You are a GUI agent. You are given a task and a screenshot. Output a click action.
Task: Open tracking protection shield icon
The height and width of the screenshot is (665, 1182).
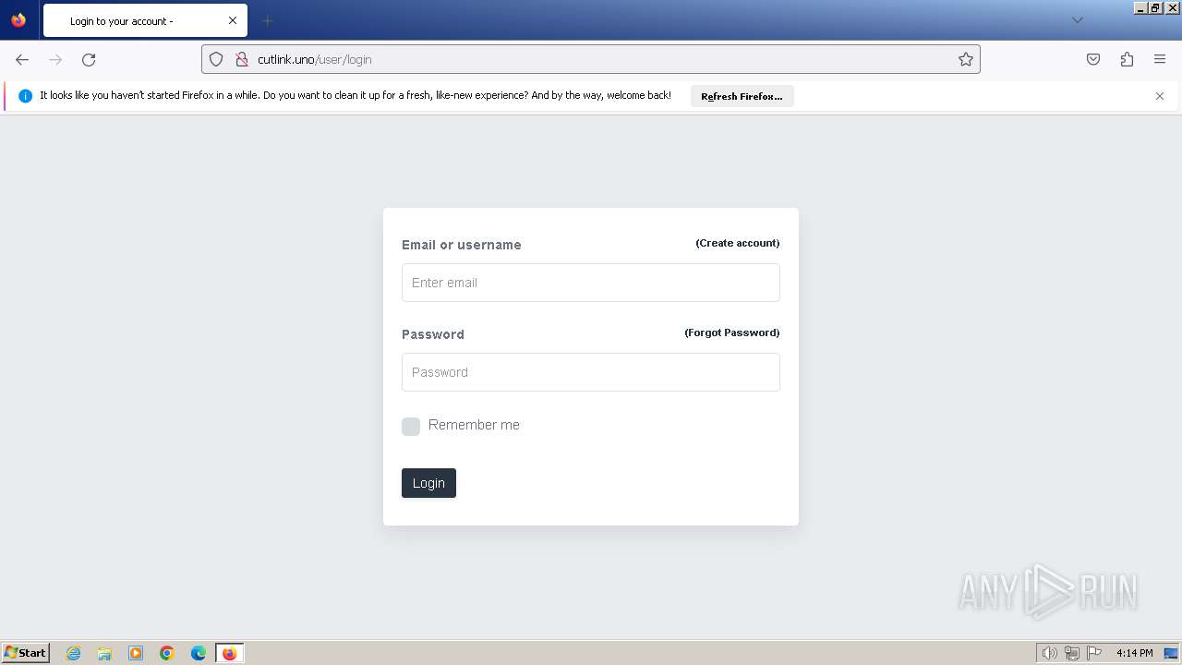[x=216, y=59]
